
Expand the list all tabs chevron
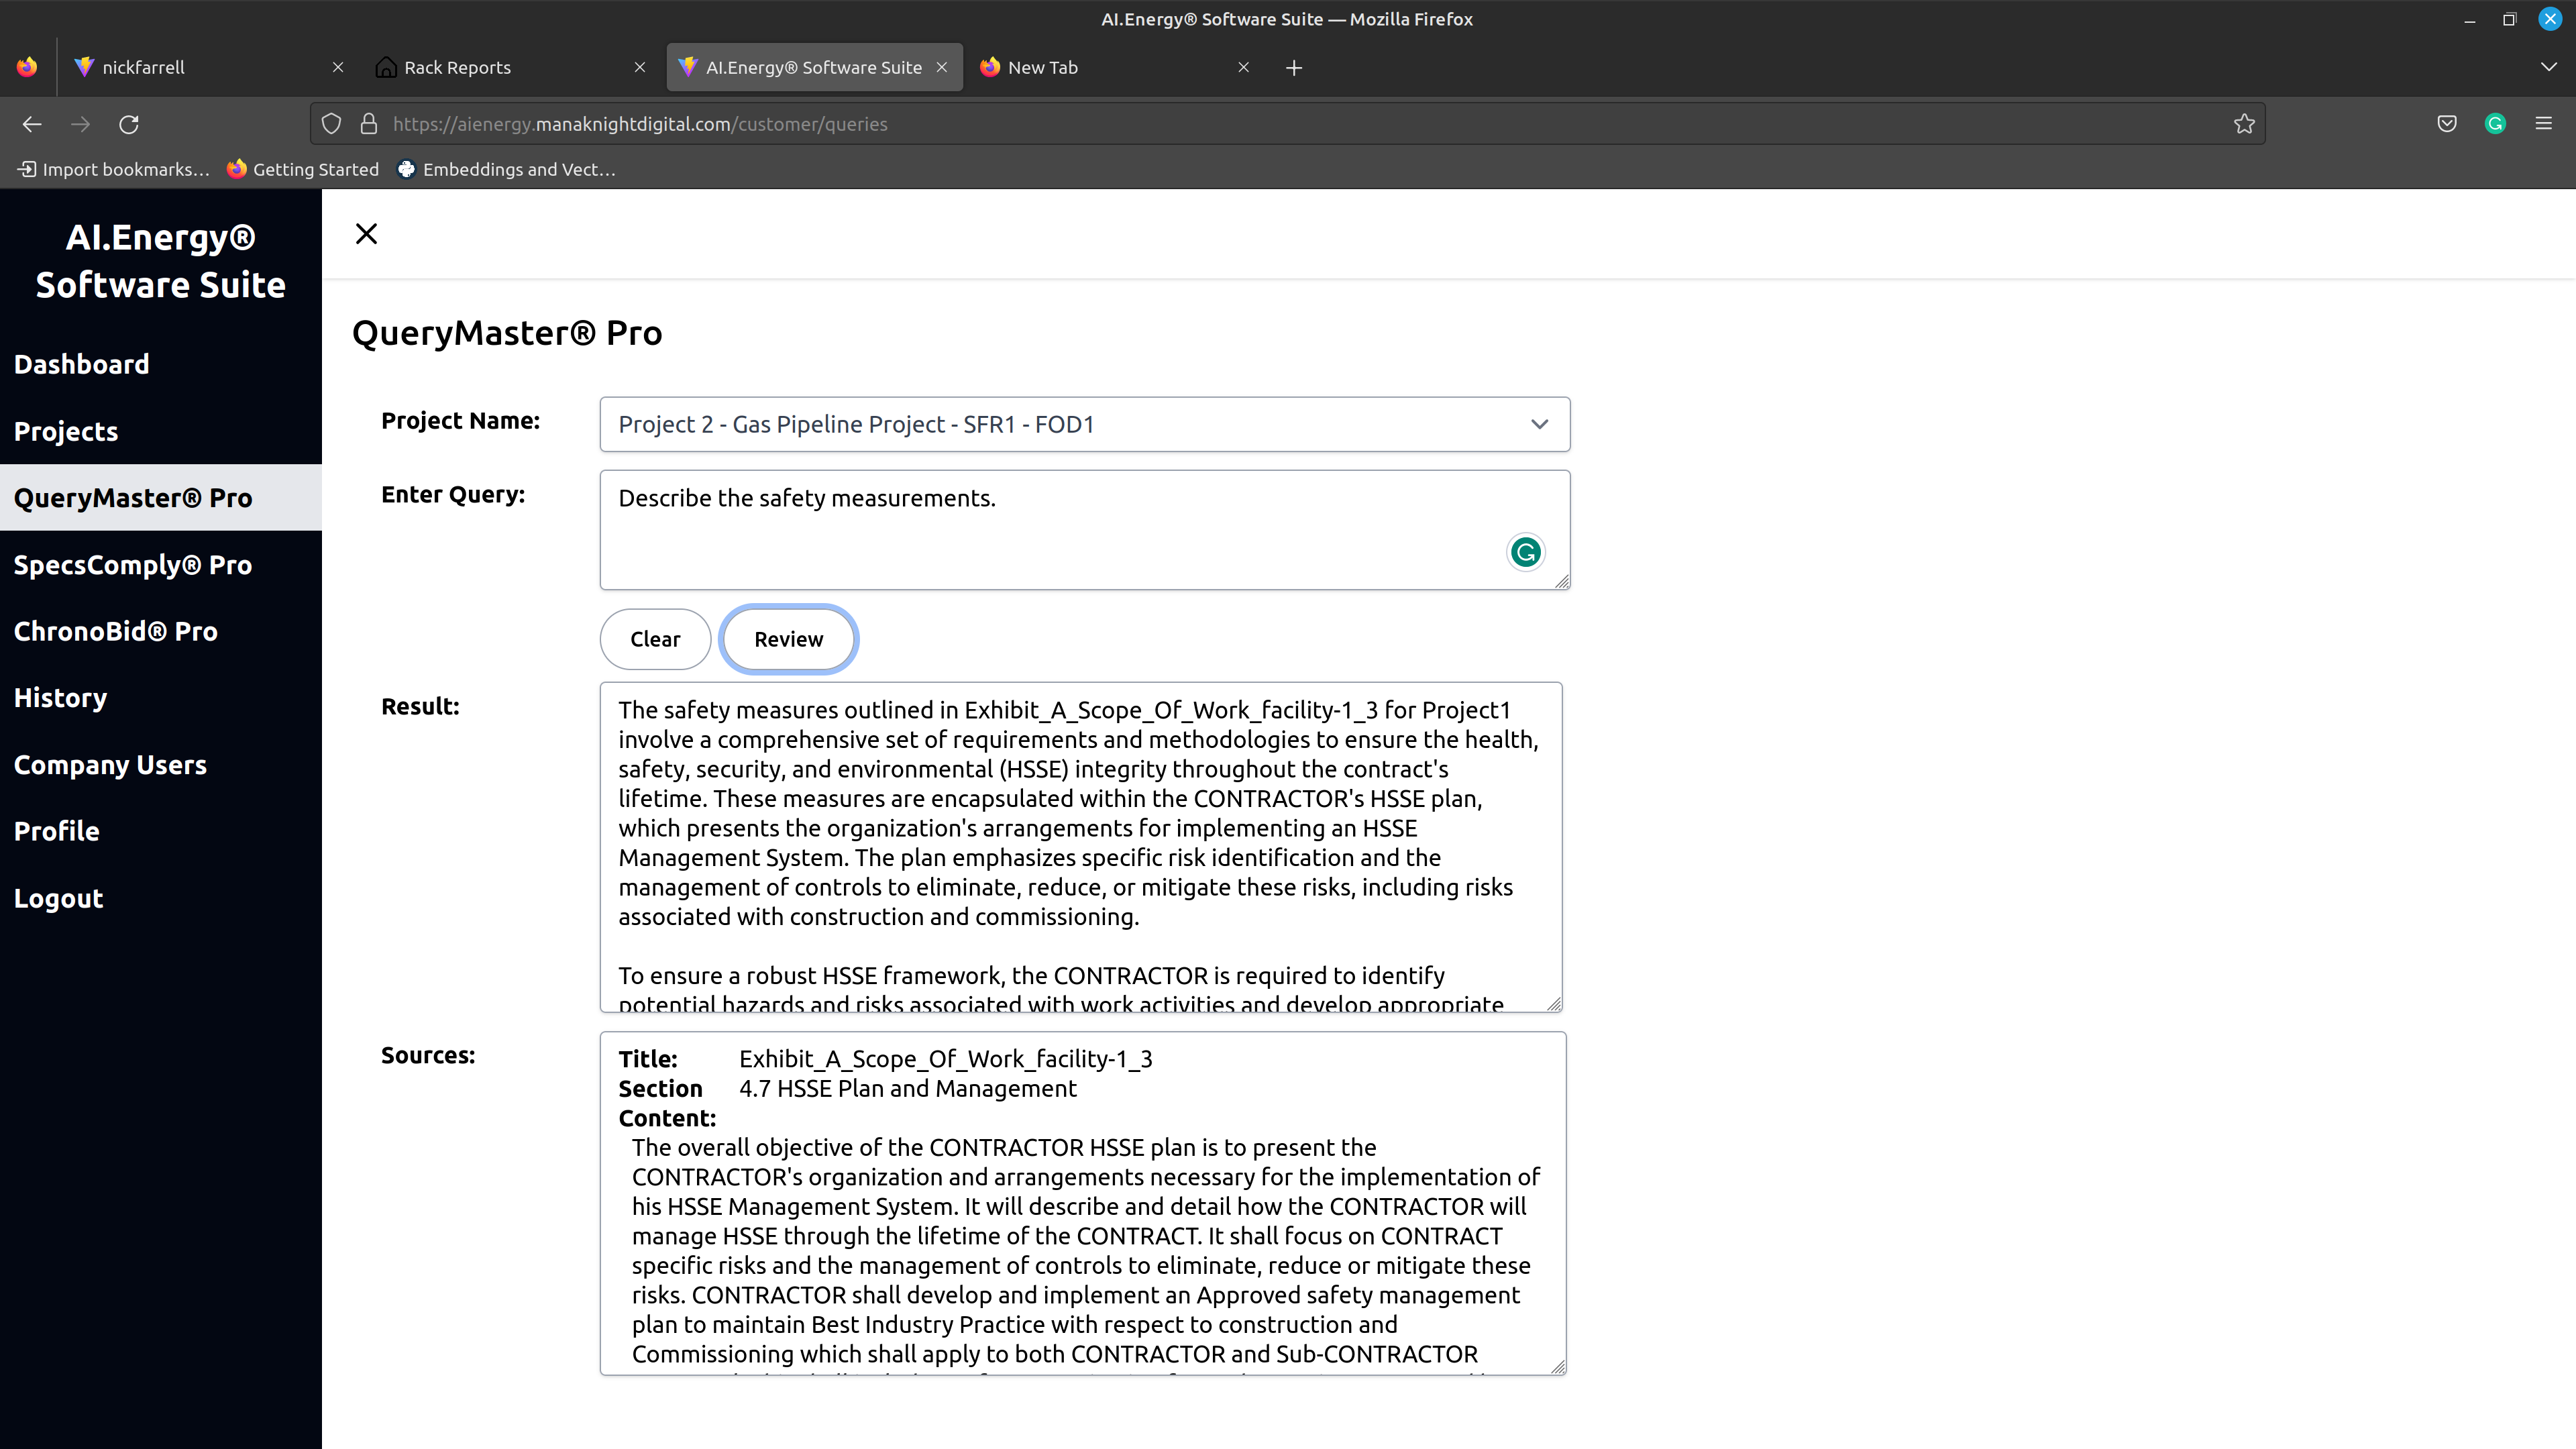click(2547, 67)
